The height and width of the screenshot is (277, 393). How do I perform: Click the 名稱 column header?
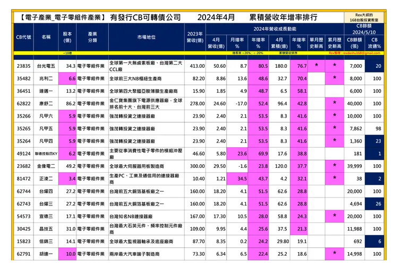[46, 37]
